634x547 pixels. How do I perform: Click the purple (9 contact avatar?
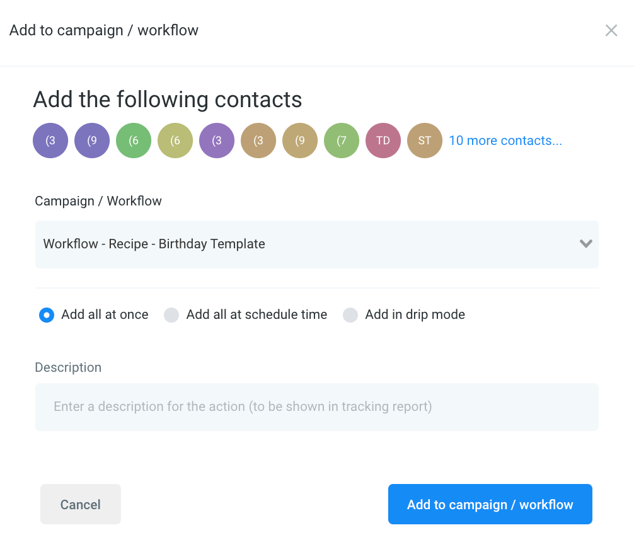pyautogui.click(x=92, y=141)
